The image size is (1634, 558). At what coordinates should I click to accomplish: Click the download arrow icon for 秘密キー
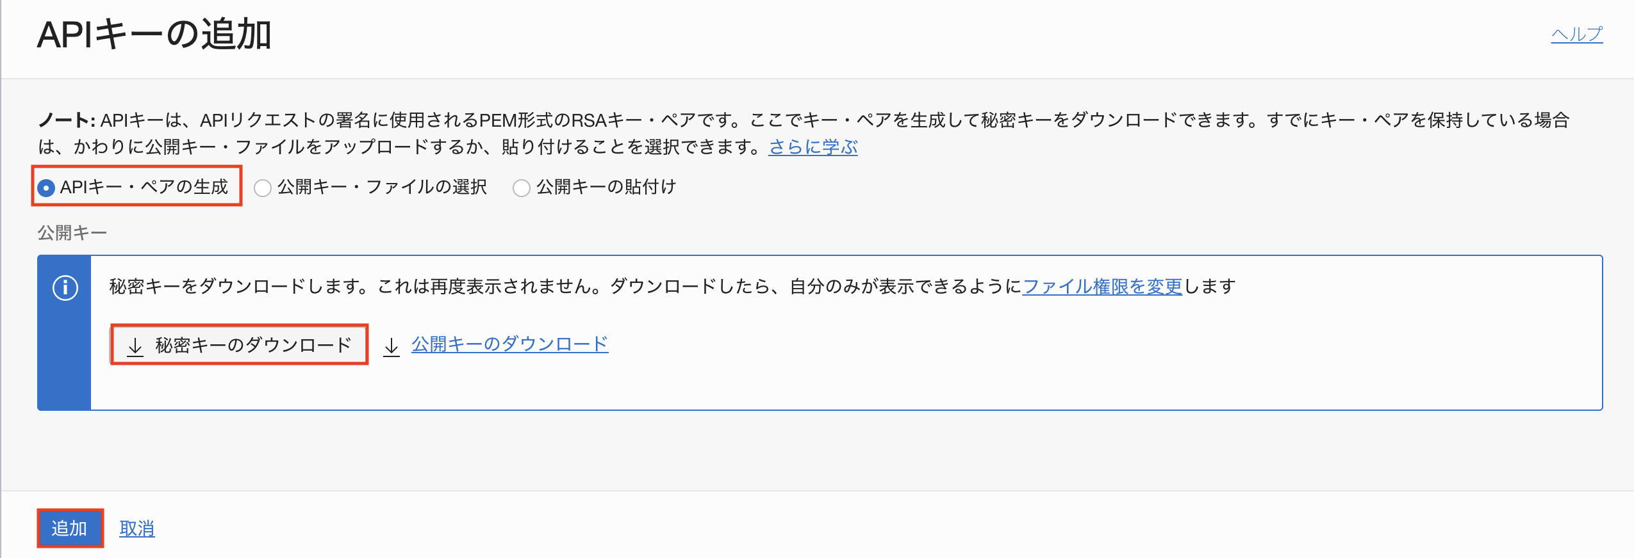coord(135,346)
